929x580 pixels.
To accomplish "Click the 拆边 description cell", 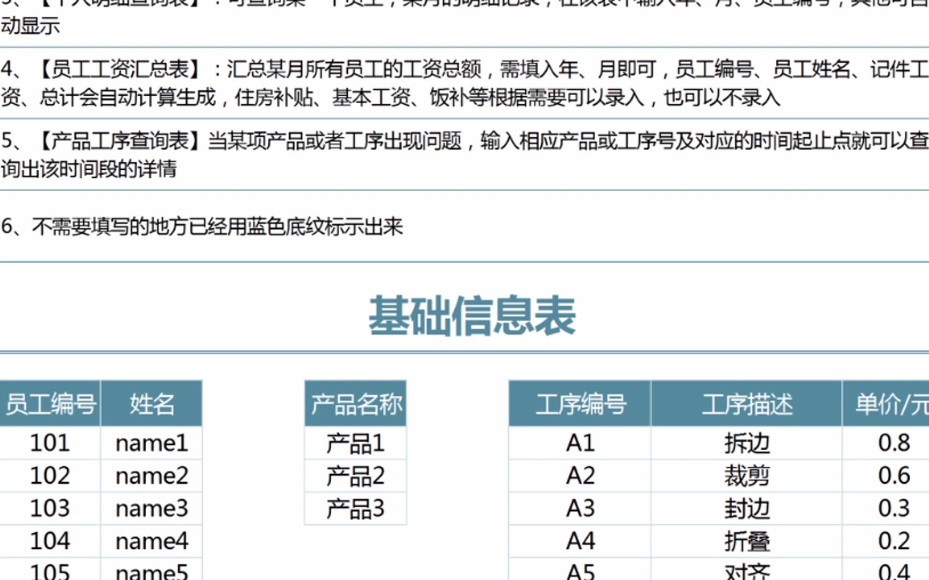I will point(746,443).
